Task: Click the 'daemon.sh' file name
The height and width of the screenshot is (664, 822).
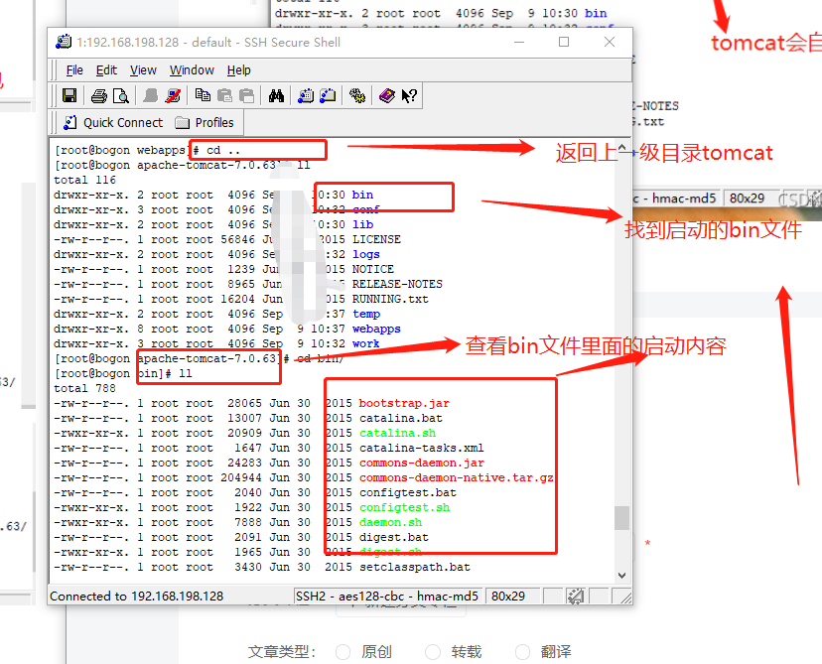Action: click(x=390, y=522)
